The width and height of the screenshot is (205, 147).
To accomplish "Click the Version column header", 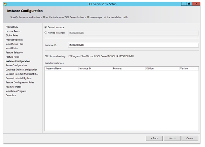I will coord(189,68).
